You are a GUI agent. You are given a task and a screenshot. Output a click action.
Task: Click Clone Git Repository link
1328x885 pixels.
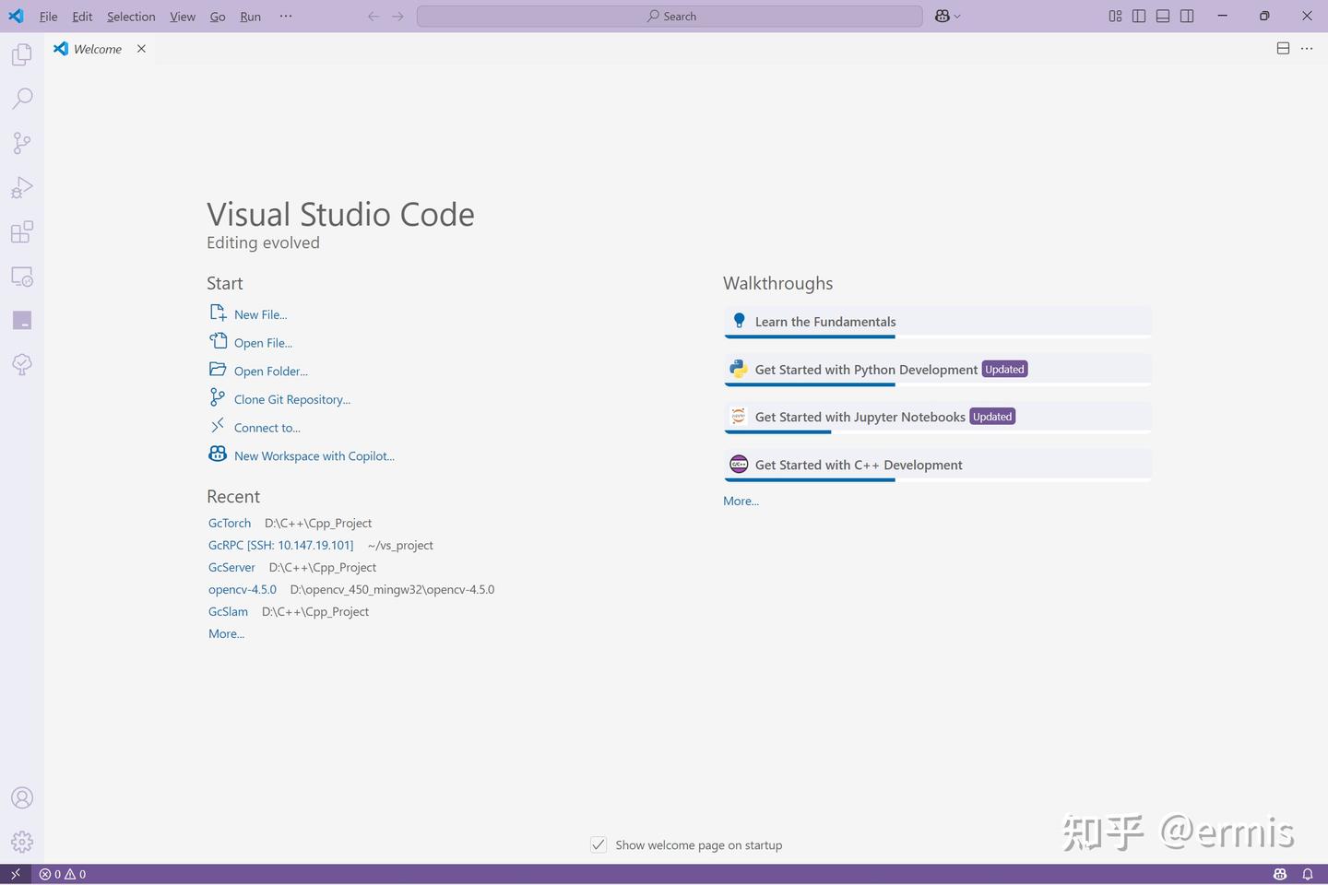(291, 399)
